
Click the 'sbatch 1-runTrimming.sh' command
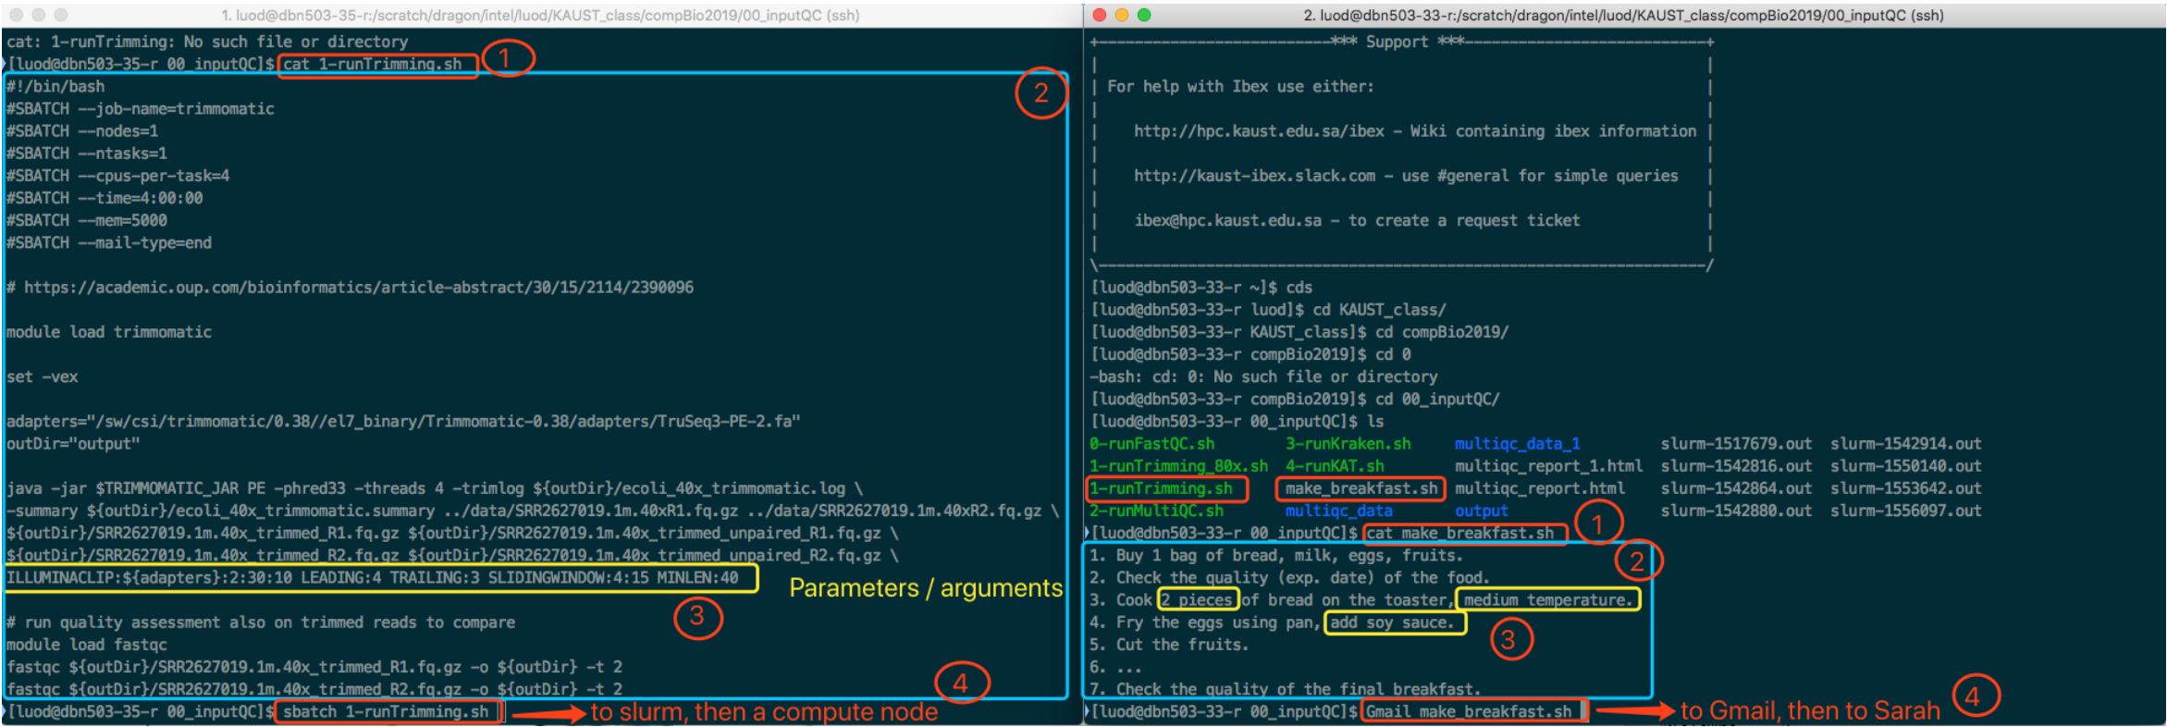[x=386, y=711]
